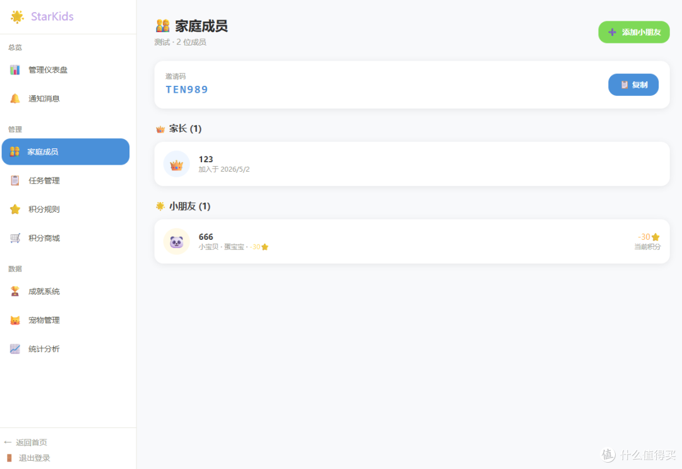Click the 当前积分 label
Viewport: 682px width, 469px height.
(x=647, y=247)
